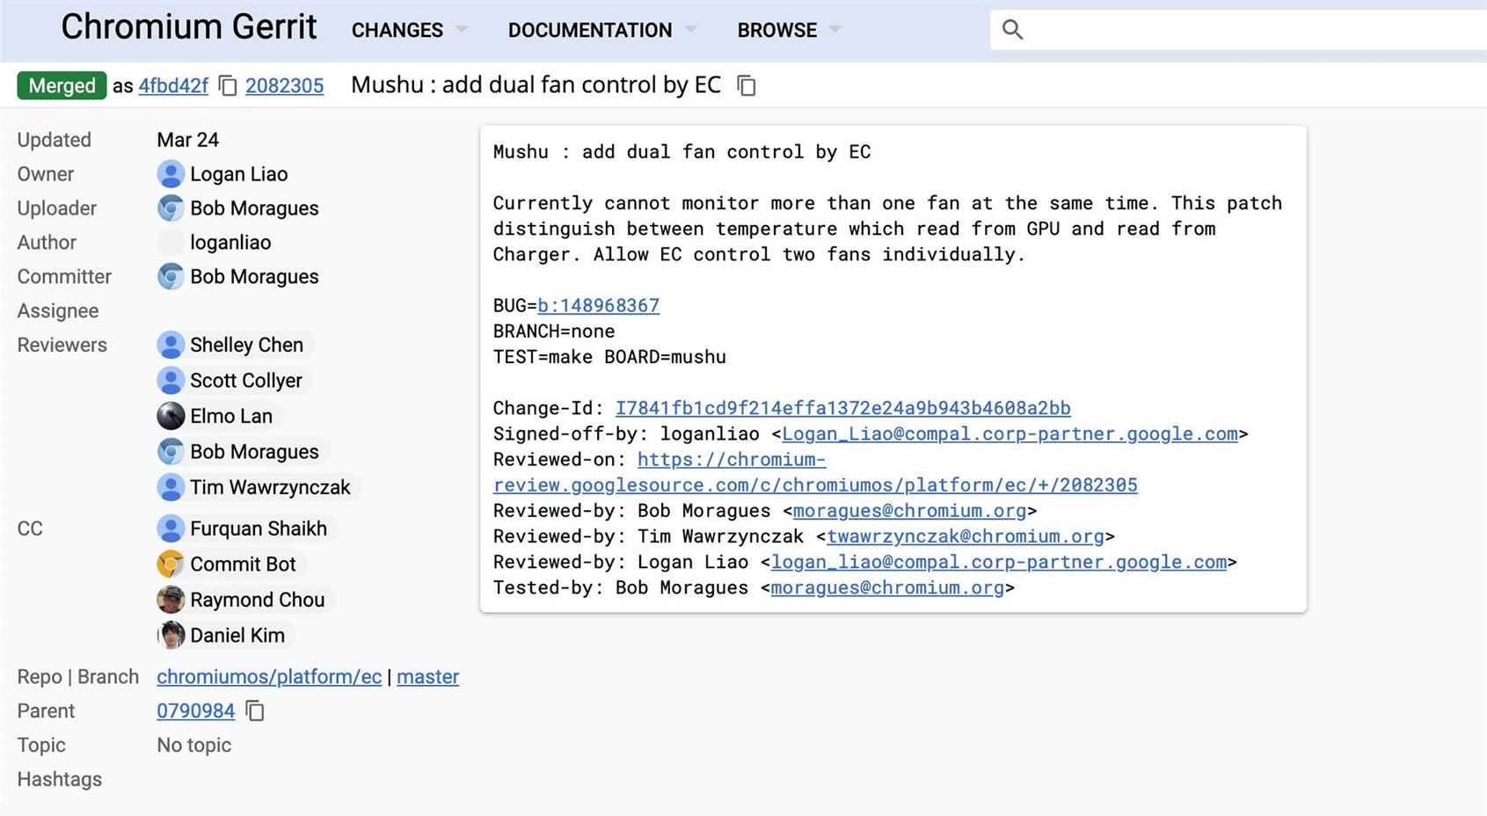Image resolution: width=1487 pixels, height=816 pixels.
Task: Click Elmo Lan reviewer avatar
Action: [171, 416]
